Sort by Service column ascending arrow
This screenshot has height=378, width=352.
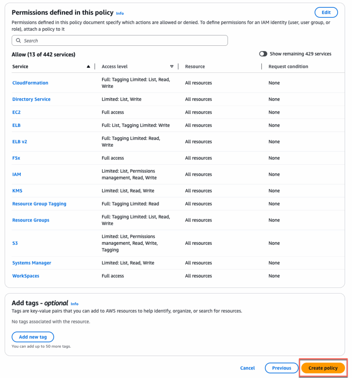click(88, 66)
